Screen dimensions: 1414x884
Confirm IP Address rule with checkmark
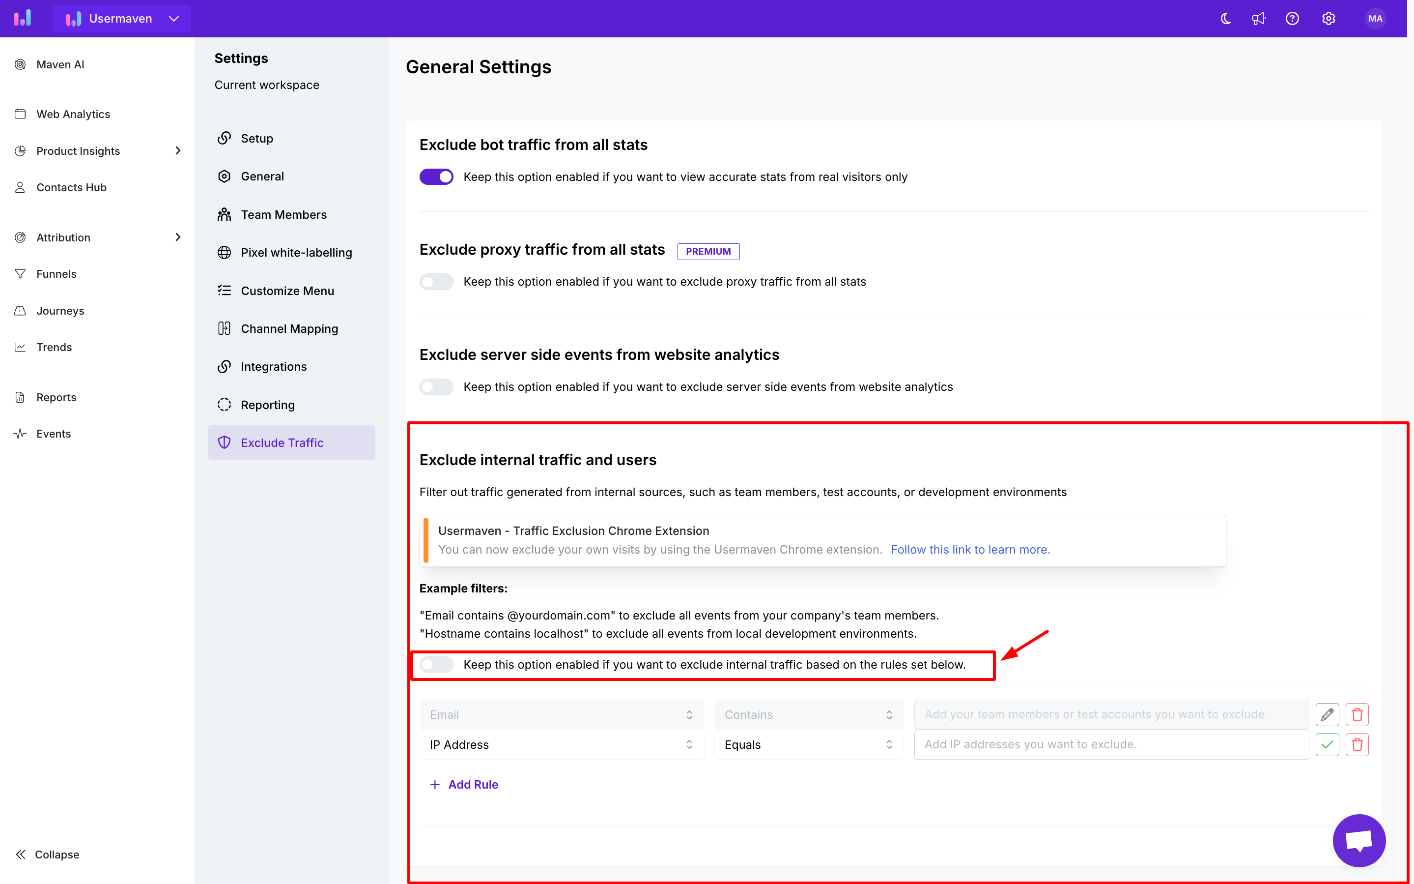(1327, 744)
